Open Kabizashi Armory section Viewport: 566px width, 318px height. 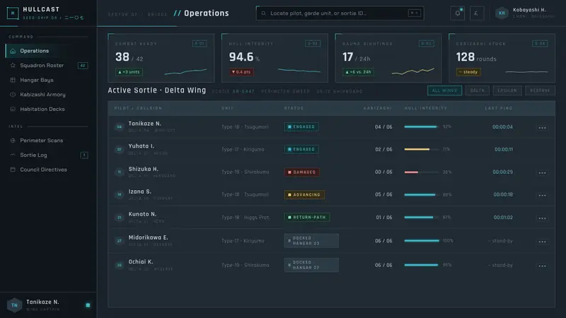(48, 95)
